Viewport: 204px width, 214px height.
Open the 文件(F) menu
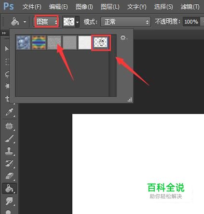tap(32, 7)
